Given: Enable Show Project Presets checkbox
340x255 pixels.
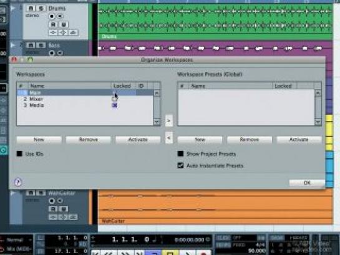Looking at the screenshot, I should 180,154.
